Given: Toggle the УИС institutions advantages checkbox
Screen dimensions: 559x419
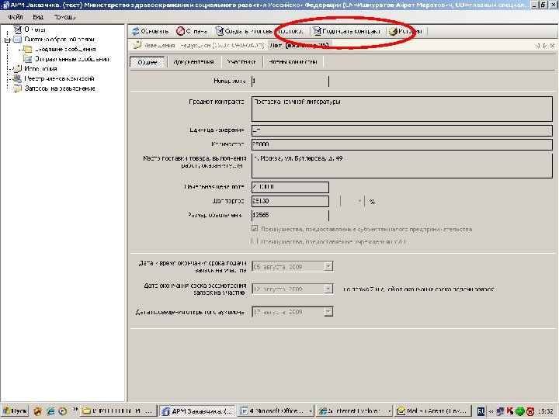Looking at the screenshot, I should tap(255, 241).
